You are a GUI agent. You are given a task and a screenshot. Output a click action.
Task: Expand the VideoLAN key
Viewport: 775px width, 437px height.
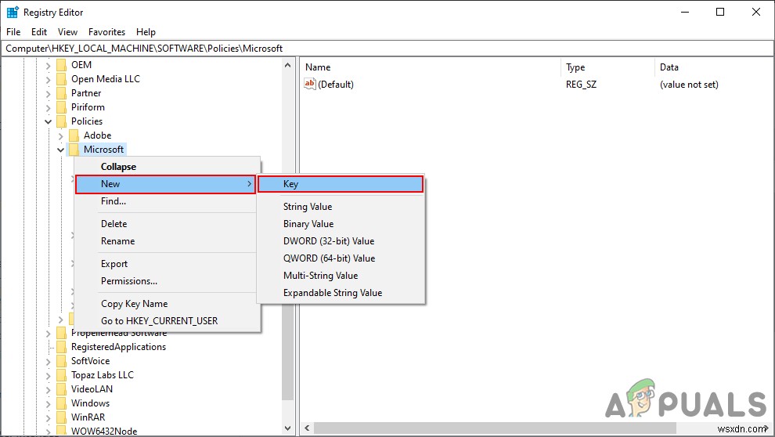tap(48, 389)
